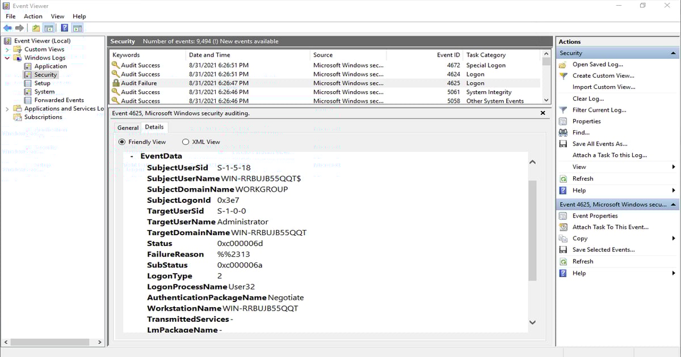Viewport: 681px width, 357px height.
Task: Open the Action menu
Action: pyautogui.click(x=32, y=16)
